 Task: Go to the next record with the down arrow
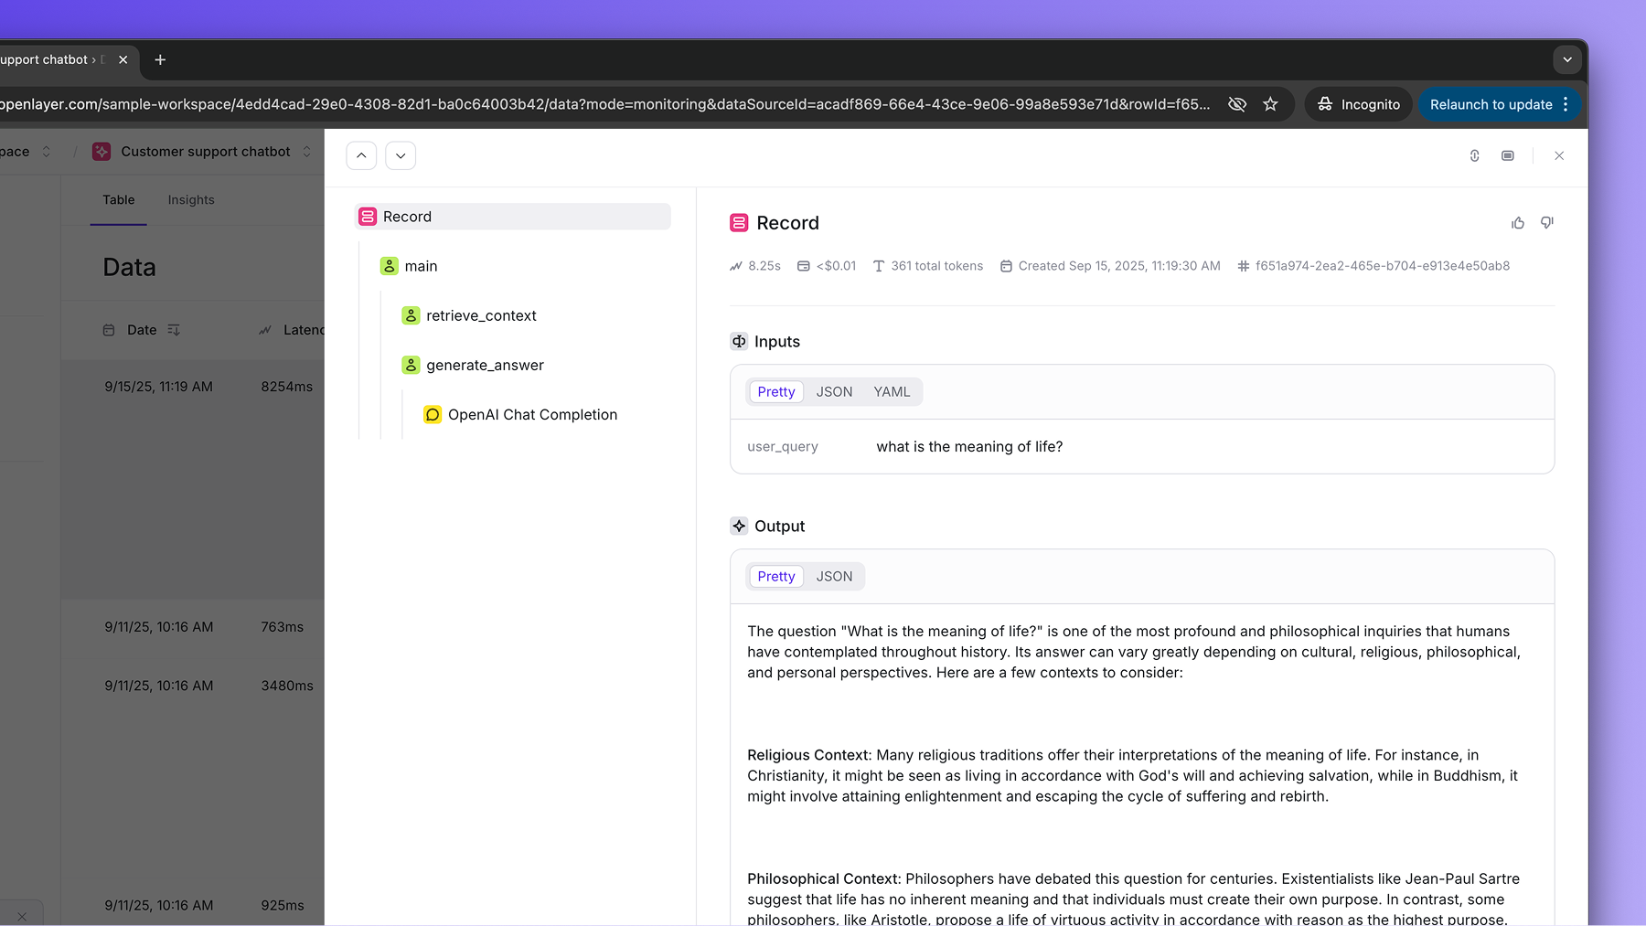pos(401,155)
